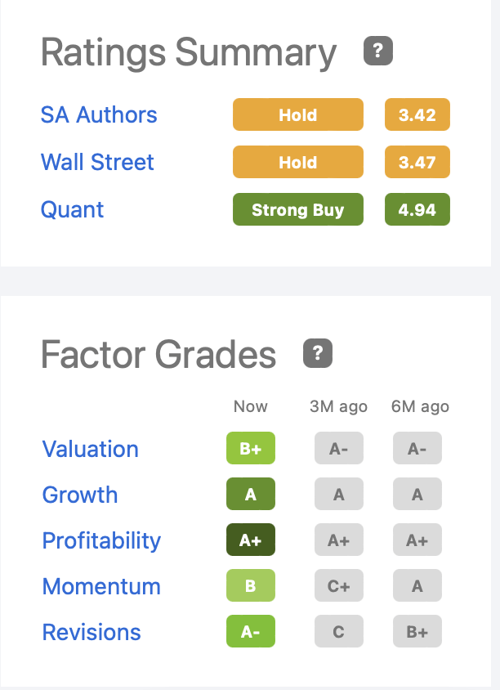Screen dimensions: 500x690
Task: Open the Quant rating link
Action: point(73,209)
